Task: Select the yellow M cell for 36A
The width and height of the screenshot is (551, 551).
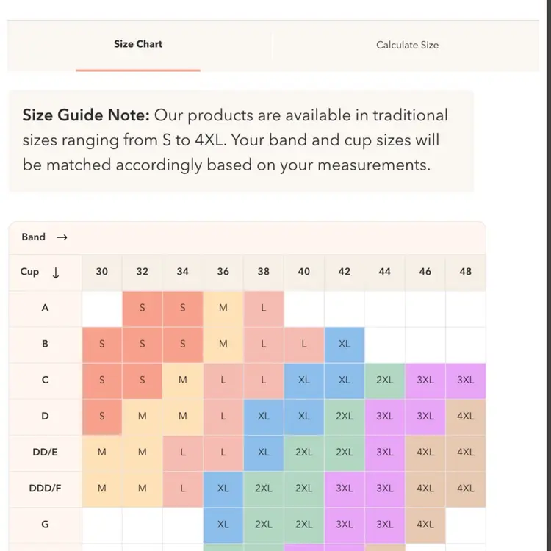Action: (223, 308)
